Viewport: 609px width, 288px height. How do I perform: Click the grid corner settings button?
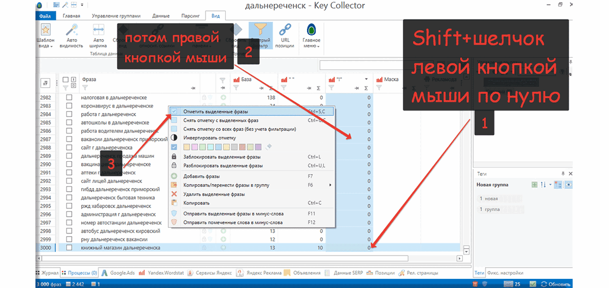tap(45, 83)
